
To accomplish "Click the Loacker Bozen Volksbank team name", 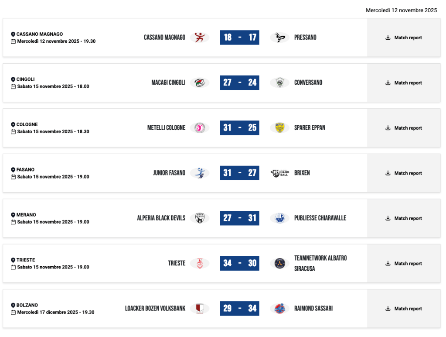I will [x=155, y=309].
